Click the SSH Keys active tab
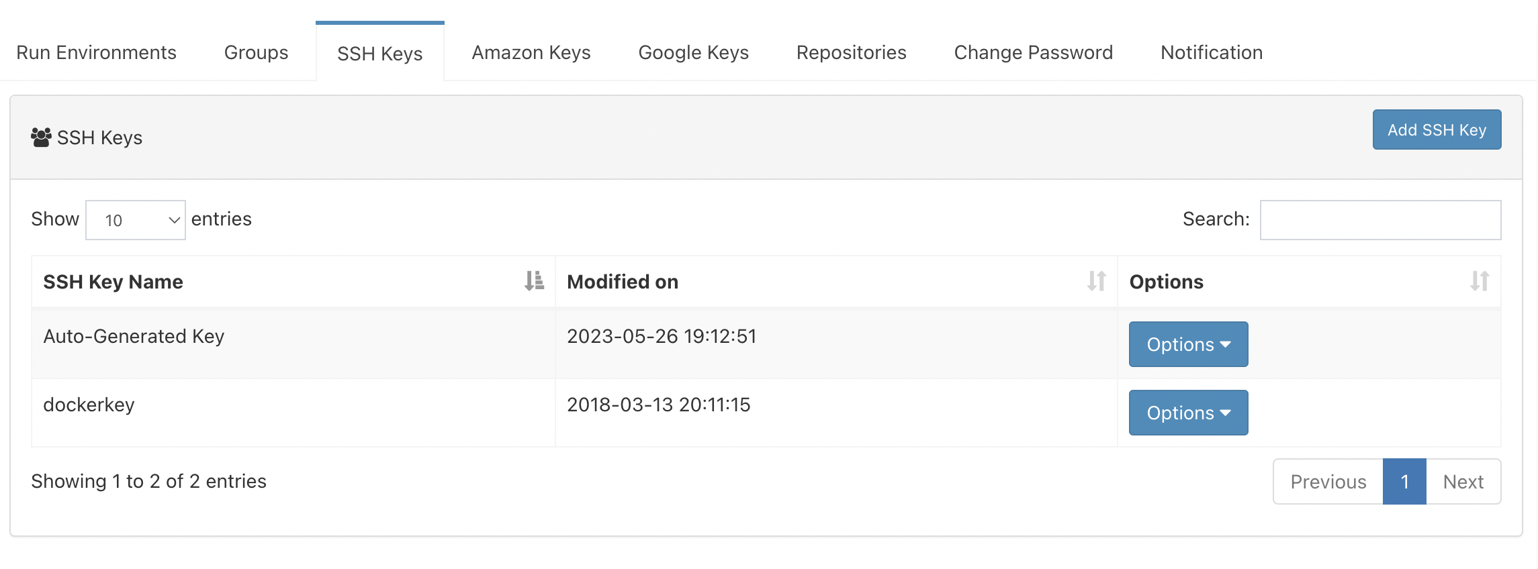 coord(380,52)
